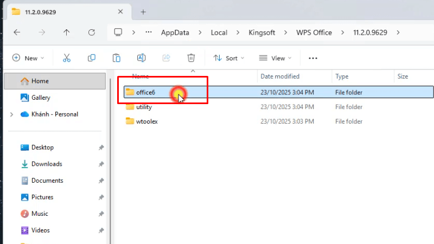Navigate back with the left arrow
434x244 pixels.
17,33
